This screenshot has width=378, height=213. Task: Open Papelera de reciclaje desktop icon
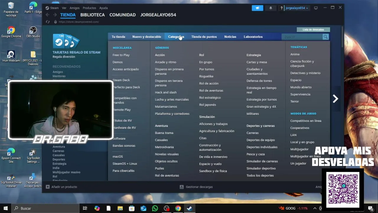click(11, 9)
